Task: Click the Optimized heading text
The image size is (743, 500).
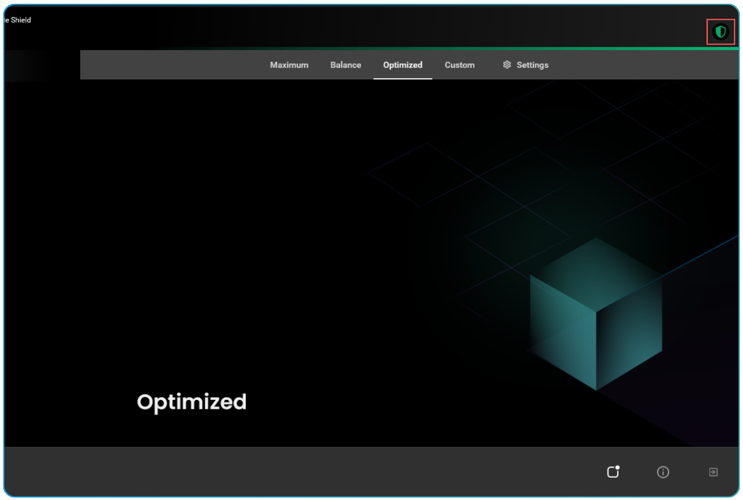Action: tap(190, 402)
